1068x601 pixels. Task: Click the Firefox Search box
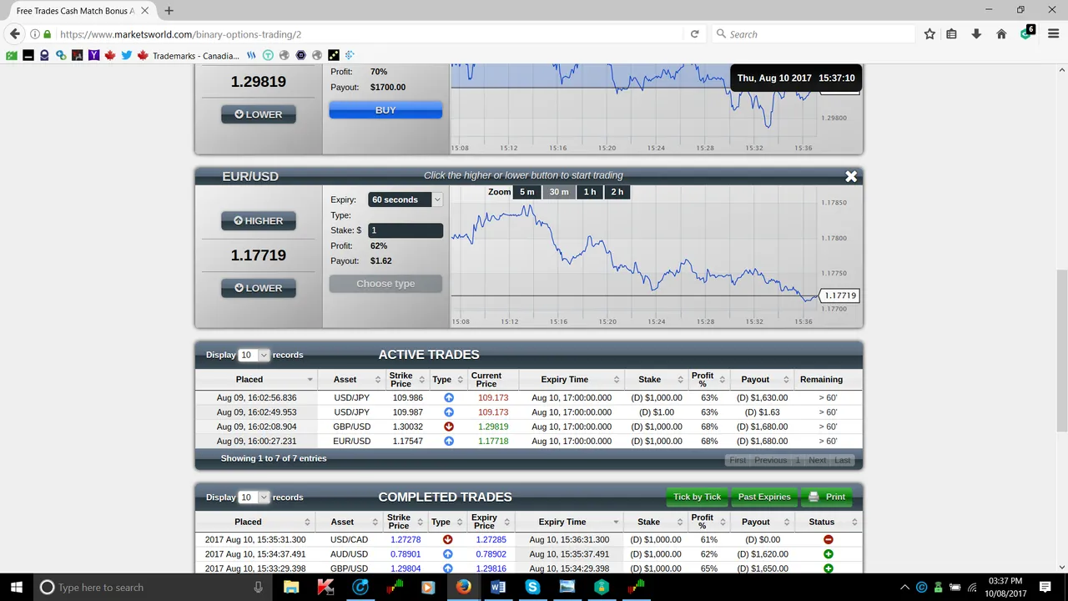point(814,34)
